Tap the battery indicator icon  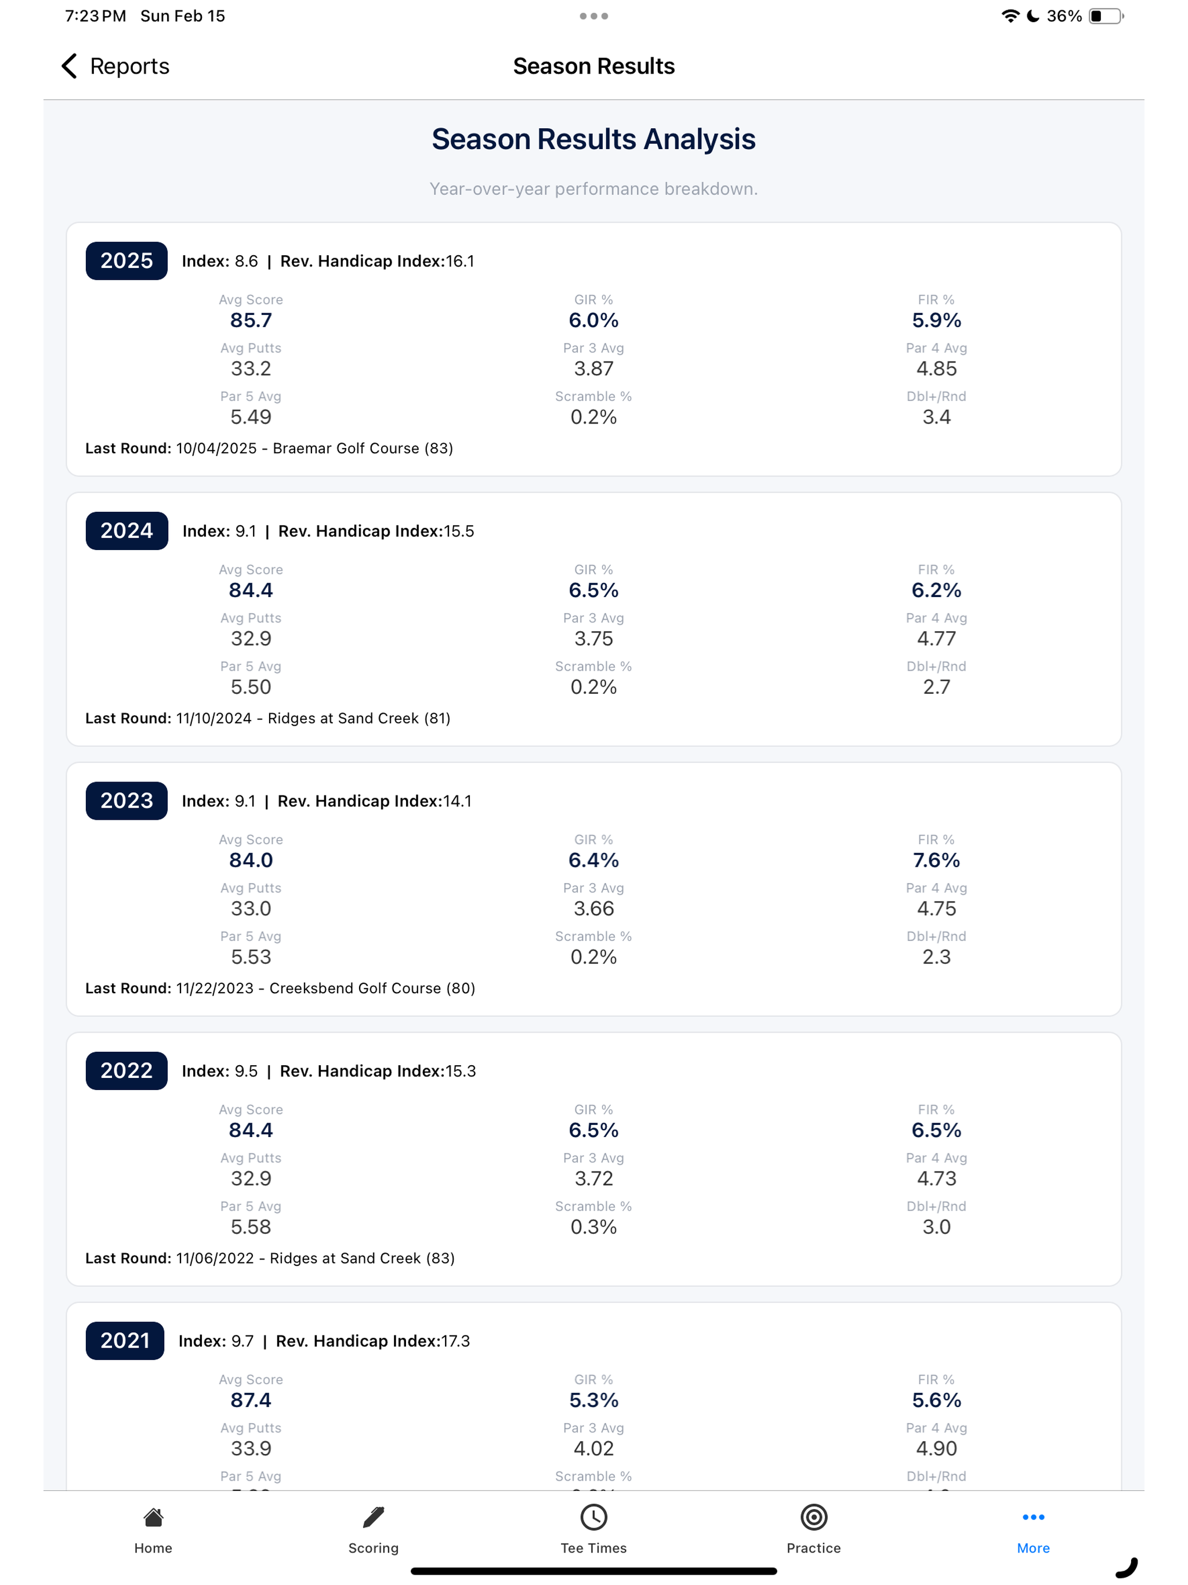[x=1106, y=16]
